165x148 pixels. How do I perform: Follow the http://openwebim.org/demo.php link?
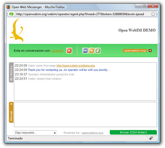click(x=76, y=65)
